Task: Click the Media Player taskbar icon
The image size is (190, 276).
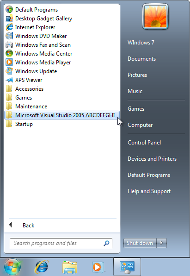Action: click(98, 267)
